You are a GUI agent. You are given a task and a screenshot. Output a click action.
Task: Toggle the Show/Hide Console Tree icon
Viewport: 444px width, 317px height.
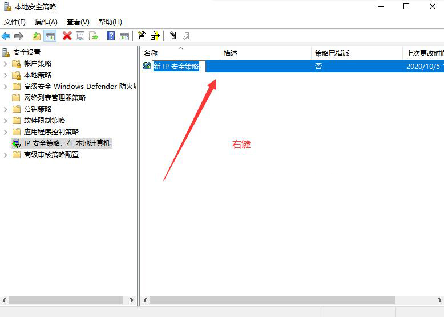[x=50, y=36]
